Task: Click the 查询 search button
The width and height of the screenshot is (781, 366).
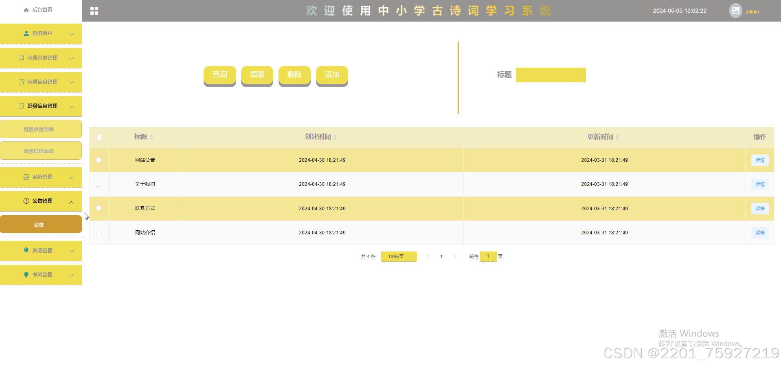Action: pyautogui.click(x=220, y=76)
